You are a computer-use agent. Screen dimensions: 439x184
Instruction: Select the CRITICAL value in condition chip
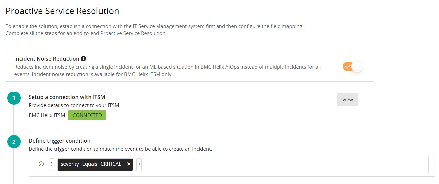tap(111, 164)
